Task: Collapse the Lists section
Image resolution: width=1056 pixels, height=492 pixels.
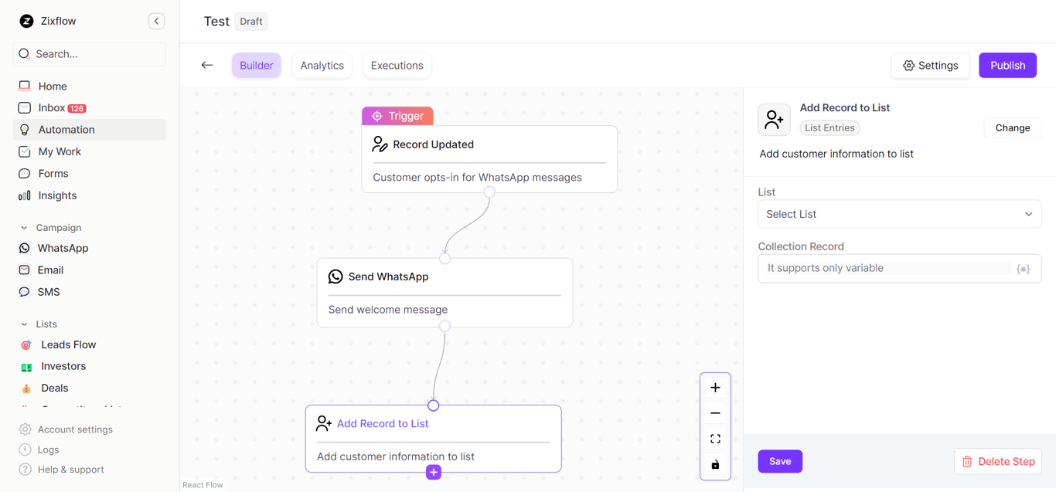Action: coord(24,324)
